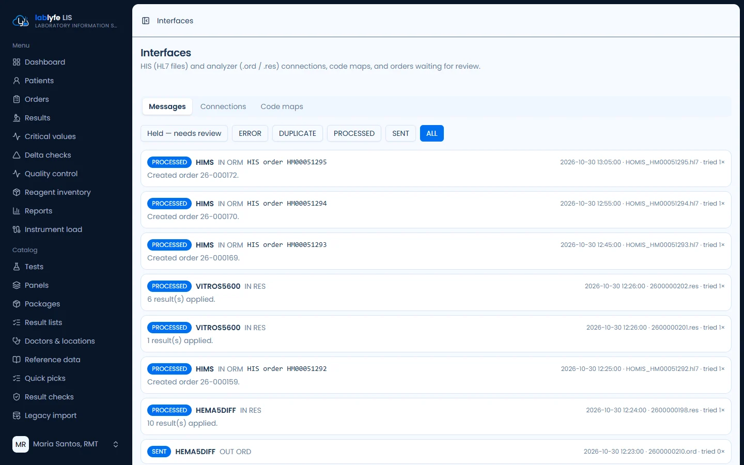Click the Critical values pulse icon

(x=17, y=136)
